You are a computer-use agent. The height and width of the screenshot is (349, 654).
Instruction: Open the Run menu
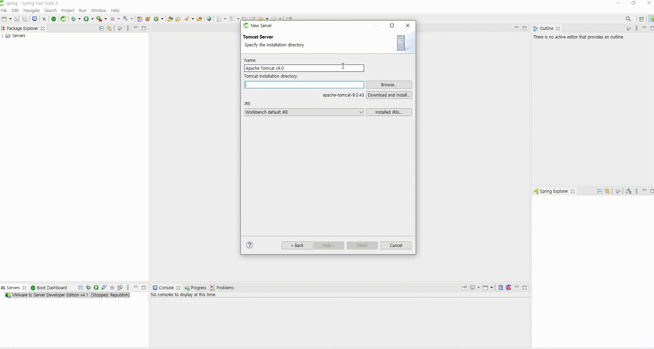point(82,11)
